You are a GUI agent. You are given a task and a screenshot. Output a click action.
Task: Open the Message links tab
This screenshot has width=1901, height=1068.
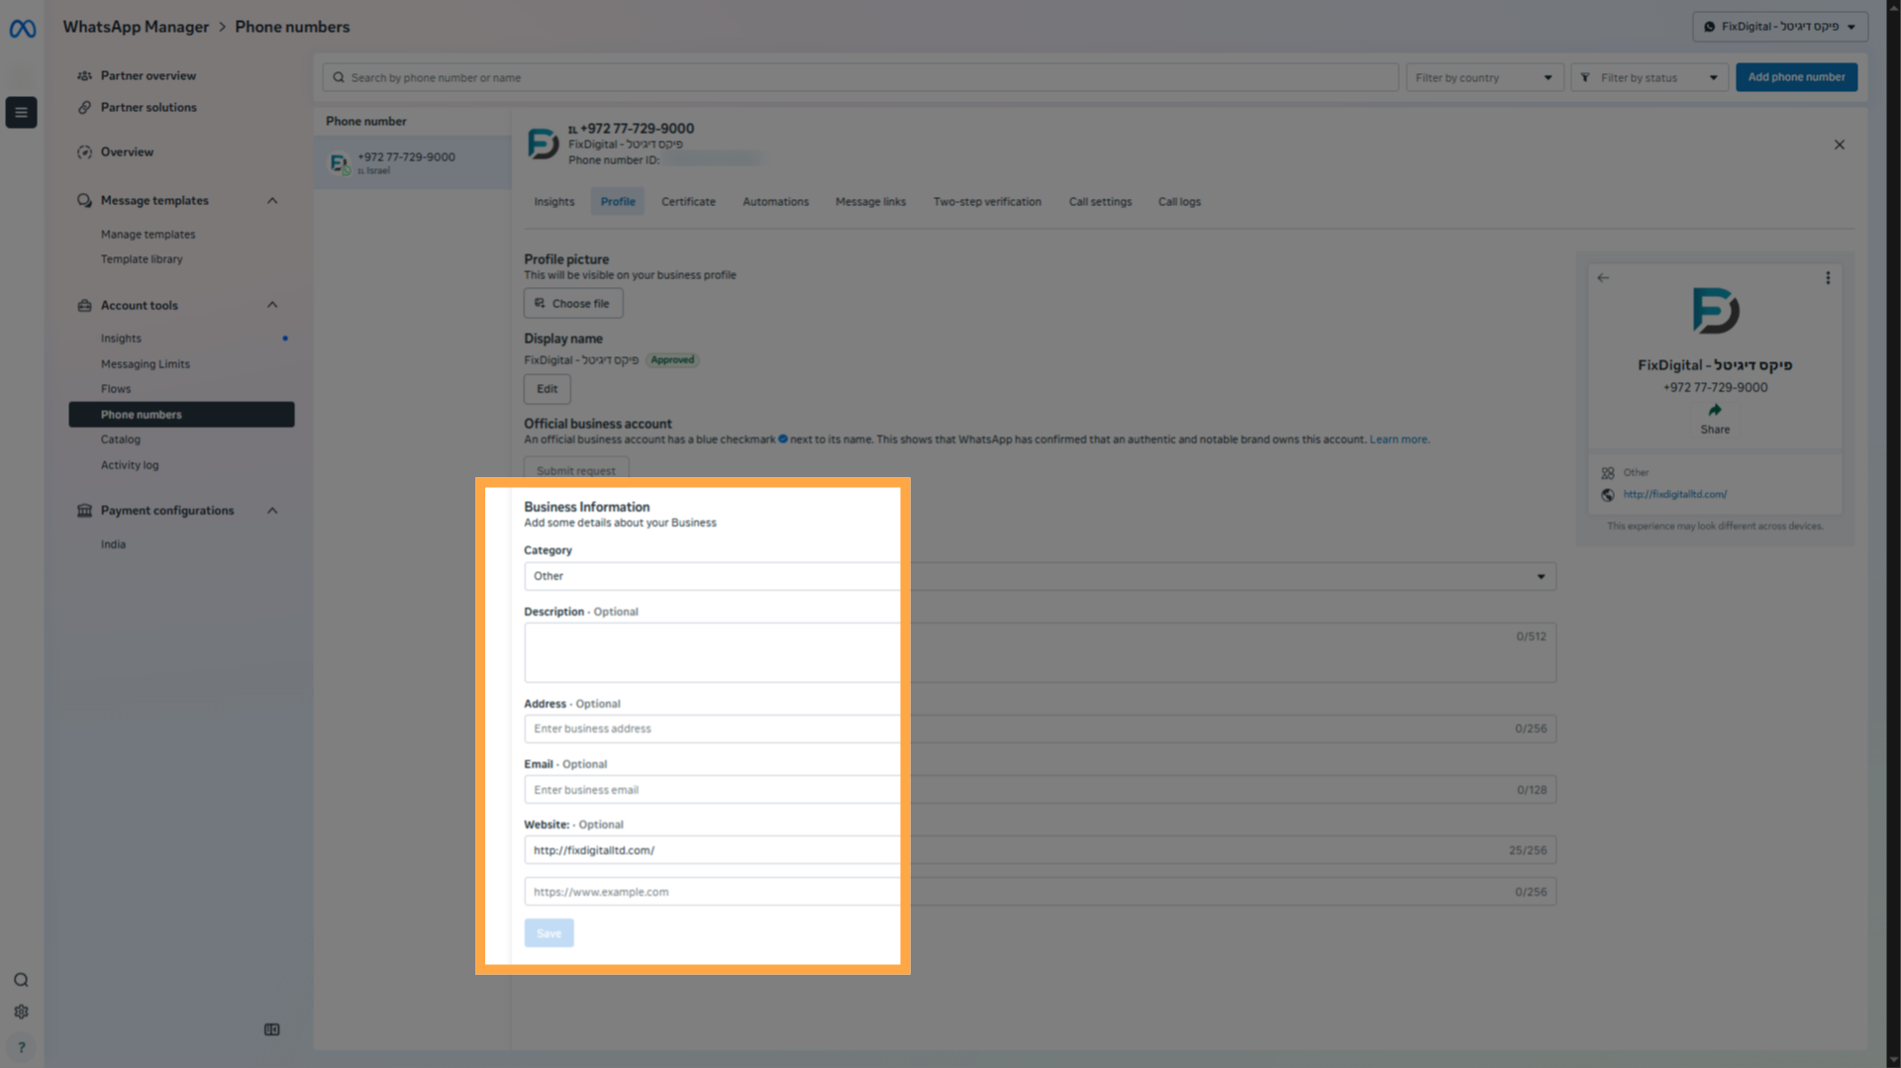pyautogui.click(x=870, y=202)
